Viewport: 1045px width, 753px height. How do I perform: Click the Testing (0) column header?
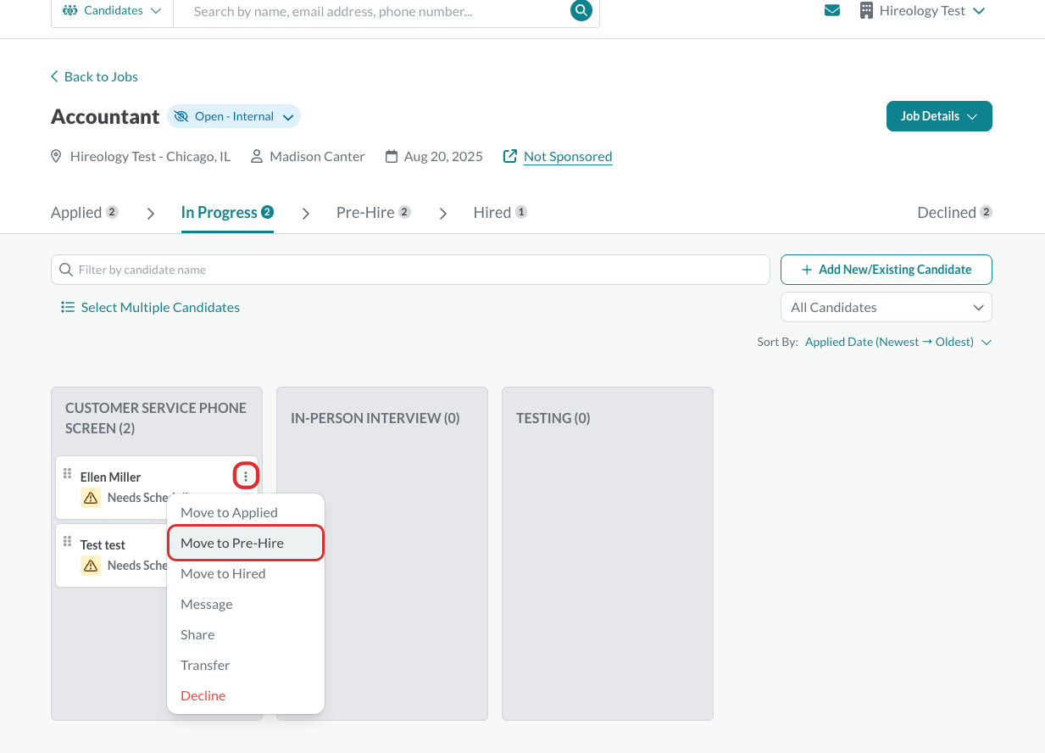553,418
